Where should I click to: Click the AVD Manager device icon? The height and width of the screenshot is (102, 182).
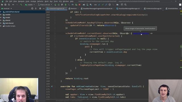click(x=87, y=5)
